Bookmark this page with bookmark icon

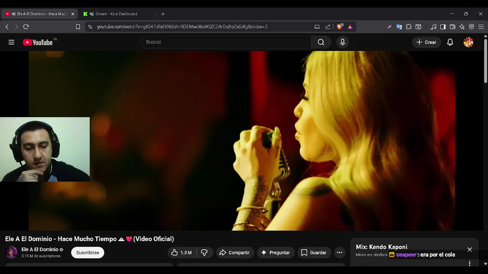pyautogui.click(x=78, y=27)
